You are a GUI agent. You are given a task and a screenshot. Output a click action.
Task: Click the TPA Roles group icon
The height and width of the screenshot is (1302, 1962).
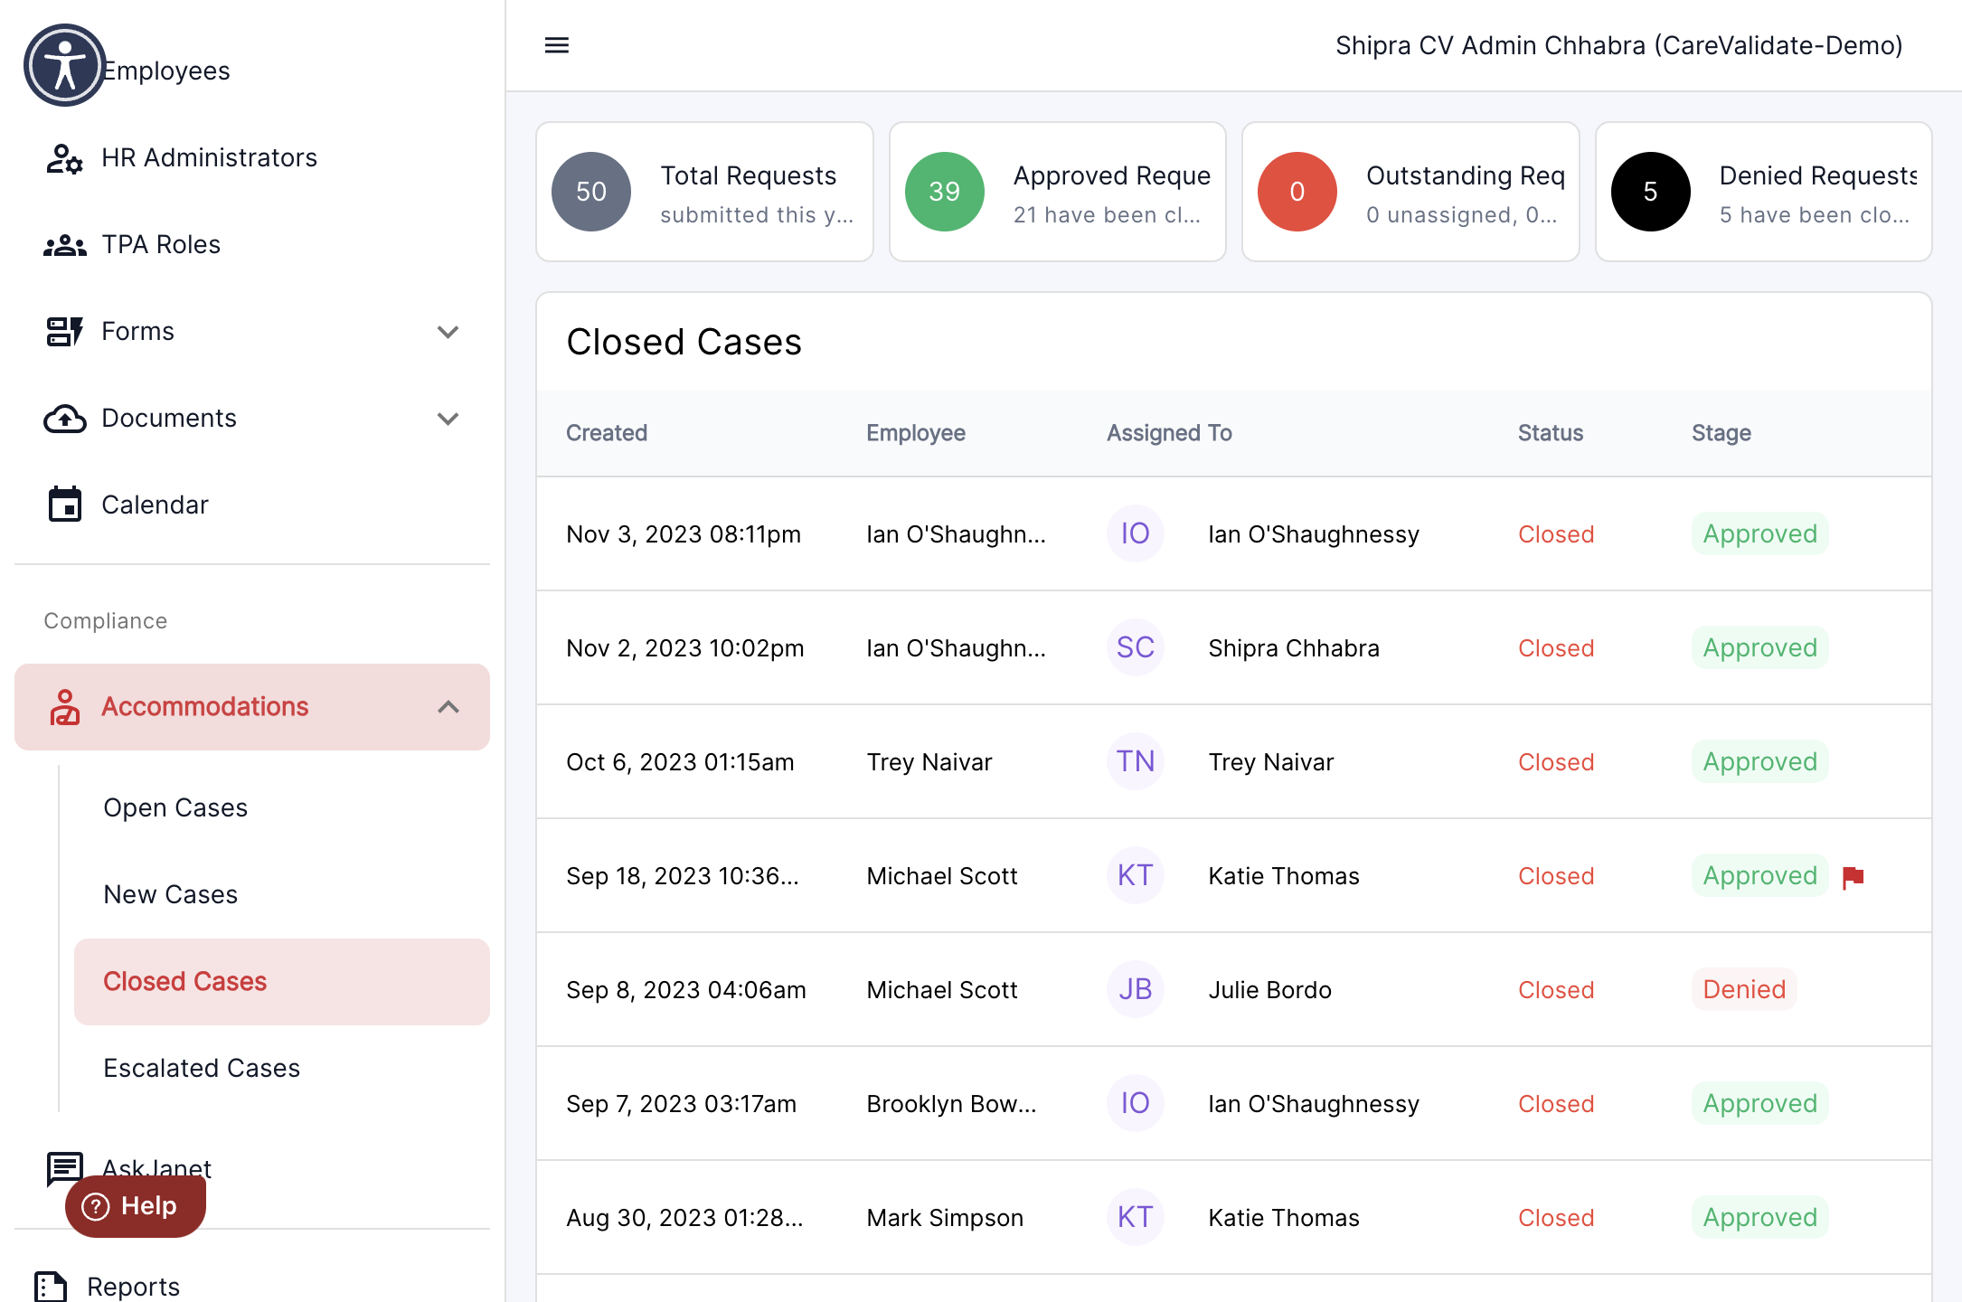[64, 245]
